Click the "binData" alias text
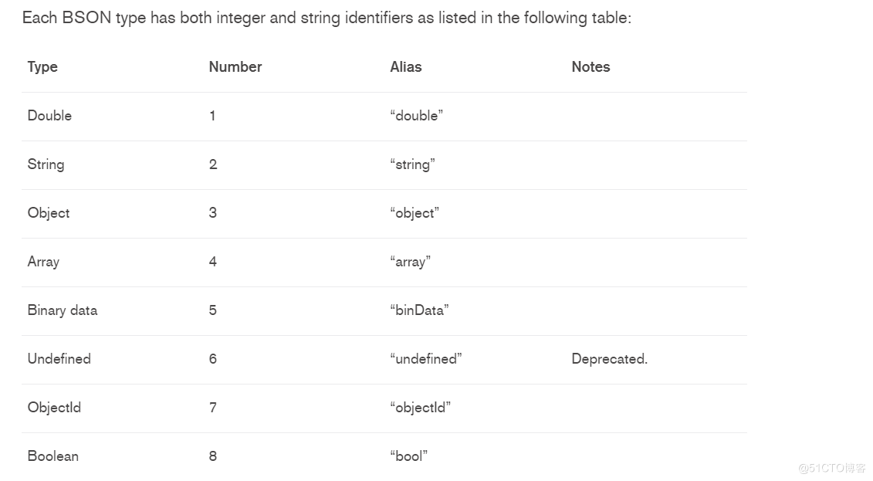873x481 pixels. 419,310
